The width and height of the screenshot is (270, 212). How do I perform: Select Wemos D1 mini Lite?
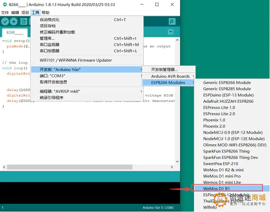pyautogui.click(x=232, y=182)
